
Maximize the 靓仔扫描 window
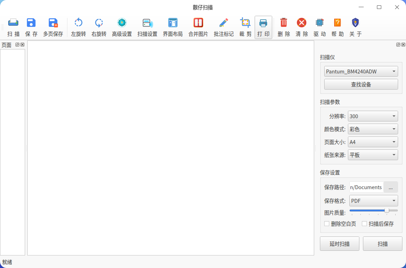(379, 7)
